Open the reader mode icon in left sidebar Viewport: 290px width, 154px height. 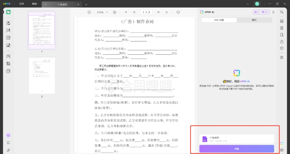[8, 12]
